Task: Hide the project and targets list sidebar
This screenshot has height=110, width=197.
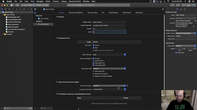Action: [35, 13]
